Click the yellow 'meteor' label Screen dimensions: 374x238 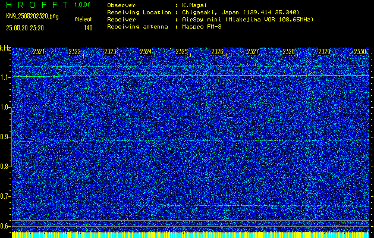pos(83,19)
